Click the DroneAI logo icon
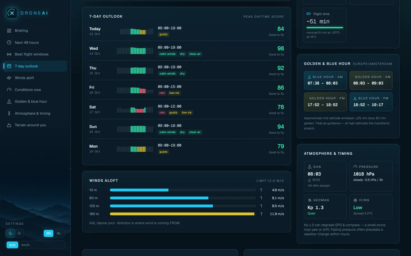Screen dimensions: 411x256 [12, 13]
